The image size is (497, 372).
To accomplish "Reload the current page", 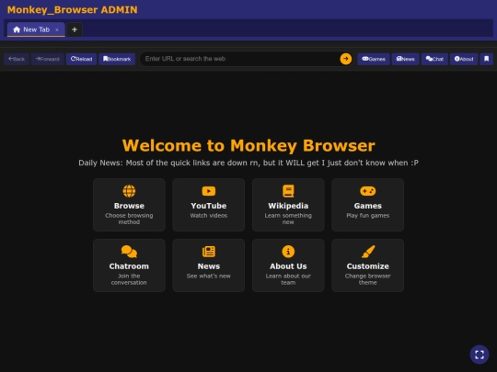I will [82, 59].
